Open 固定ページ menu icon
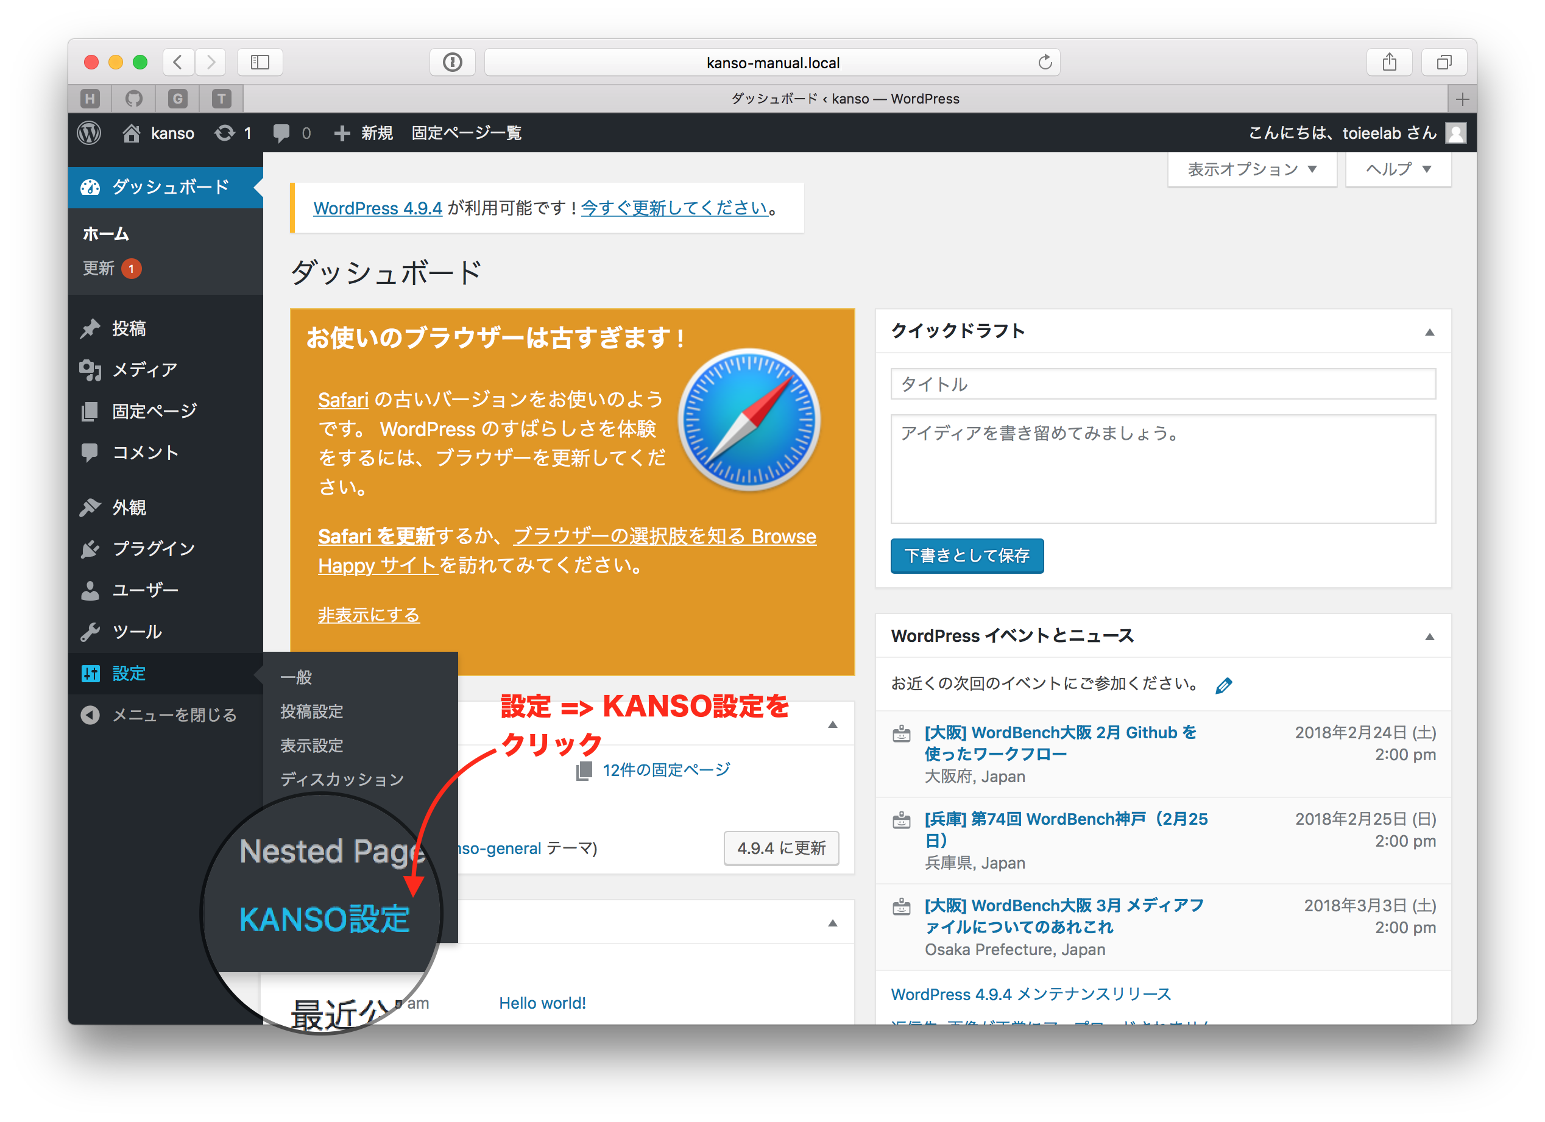The width and height of the screenshot is (1545, 1122). click(x=90, y=412)
